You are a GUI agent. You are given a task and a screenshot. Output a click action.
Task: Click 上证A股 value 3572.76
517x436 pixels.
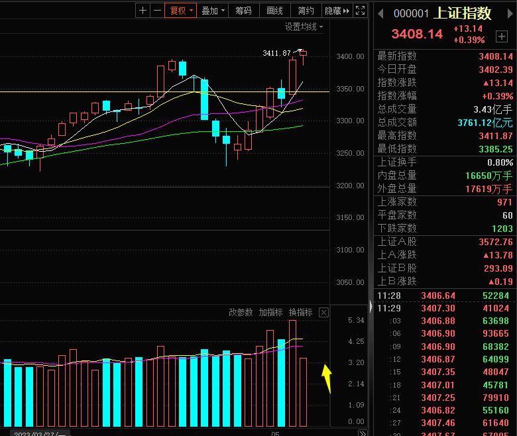[x=496, y=242]
